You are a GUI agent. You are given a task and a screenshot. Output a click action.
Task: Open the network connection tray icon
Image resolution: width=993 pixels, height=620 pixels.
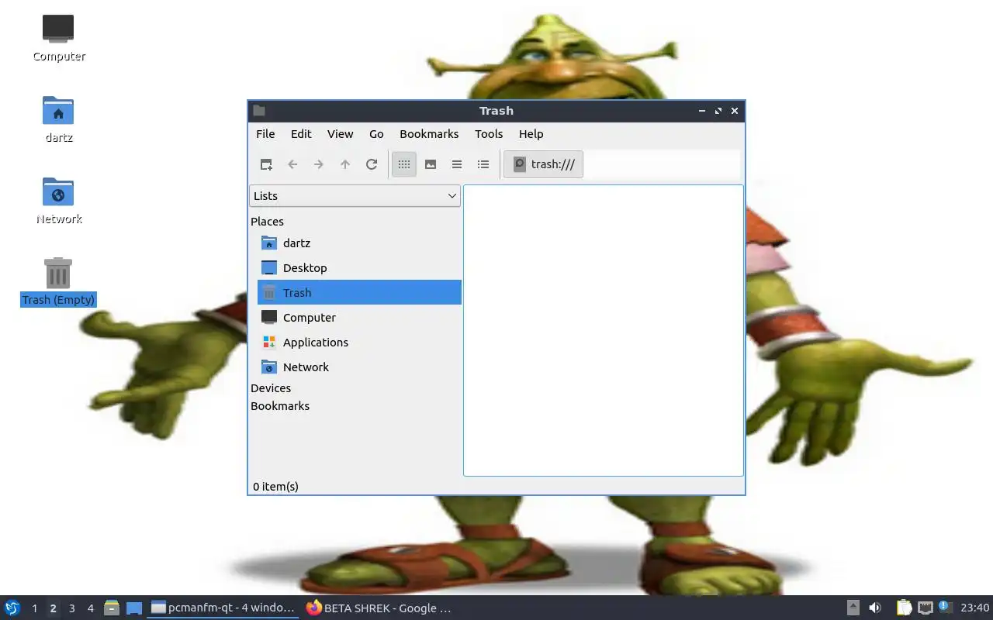click(x=925, y=608)
